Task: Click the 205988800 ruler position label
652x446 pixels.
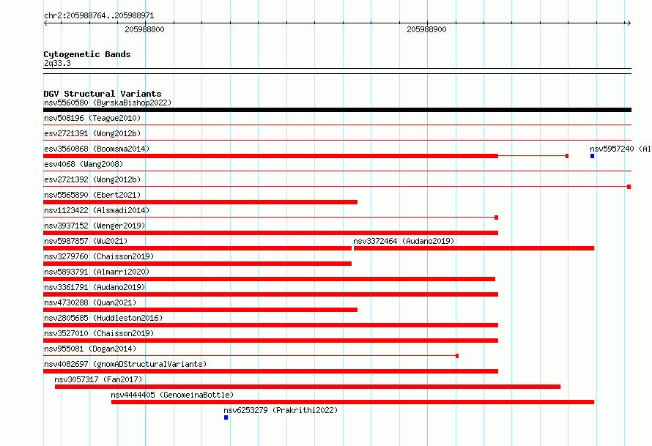Action: tap(144, 29)
